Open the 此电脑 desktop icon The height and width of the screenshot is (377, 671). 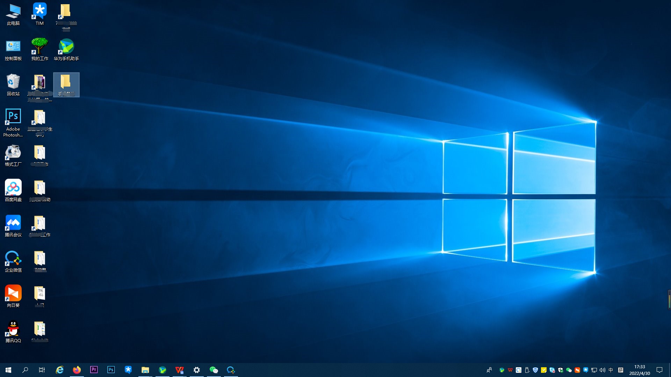pos(13,14)
